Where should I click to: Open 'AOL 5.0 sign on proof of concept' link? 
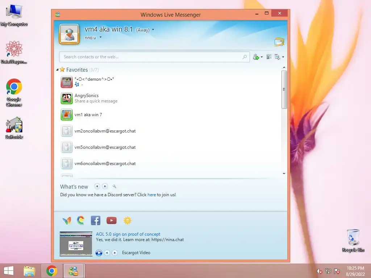click(x=128, y=234)
